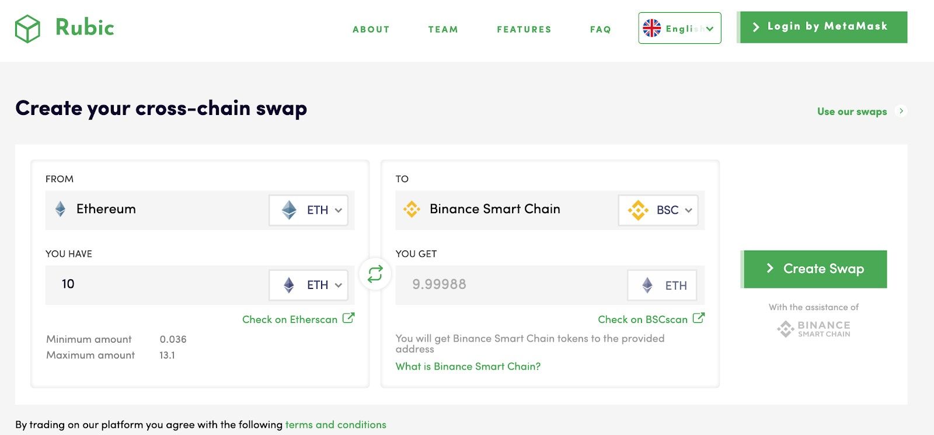Click the Binance Smart Chain assistance logo
The image size is (934, 435).
814,329
